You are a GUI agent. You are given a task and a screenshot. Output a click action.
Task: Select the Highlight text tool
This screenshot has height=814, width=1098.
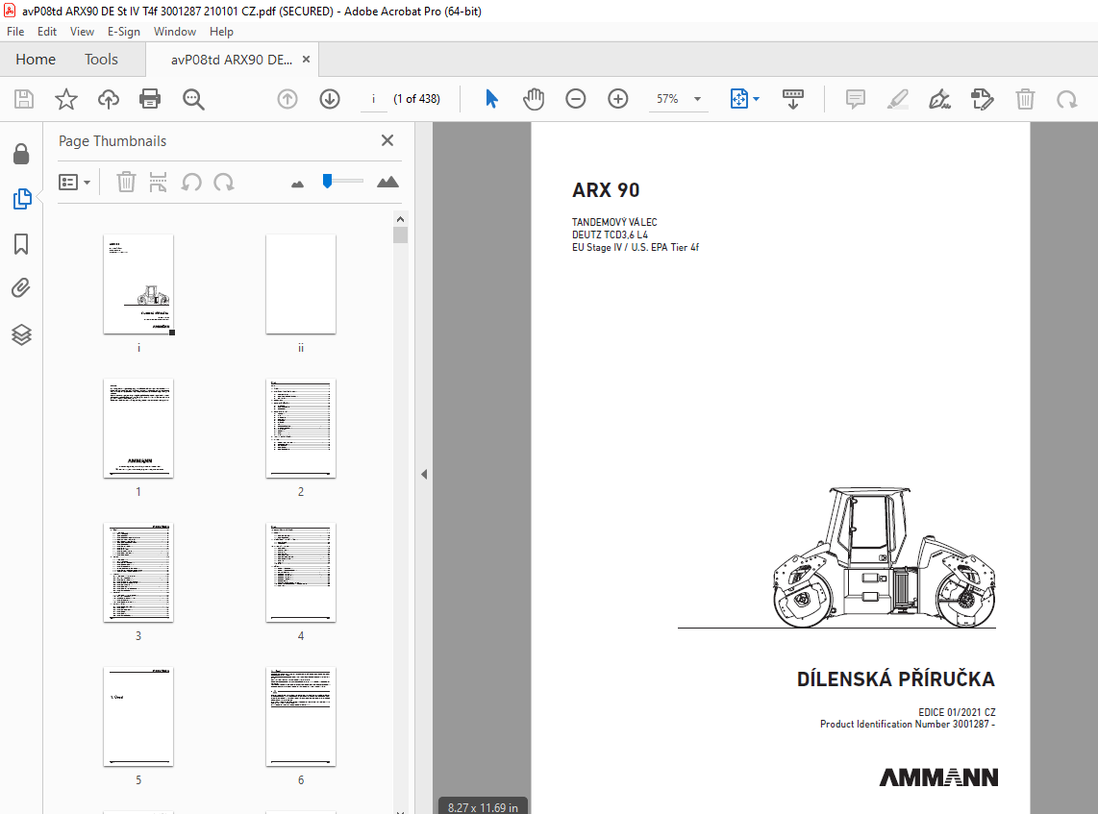pos(898,99)
